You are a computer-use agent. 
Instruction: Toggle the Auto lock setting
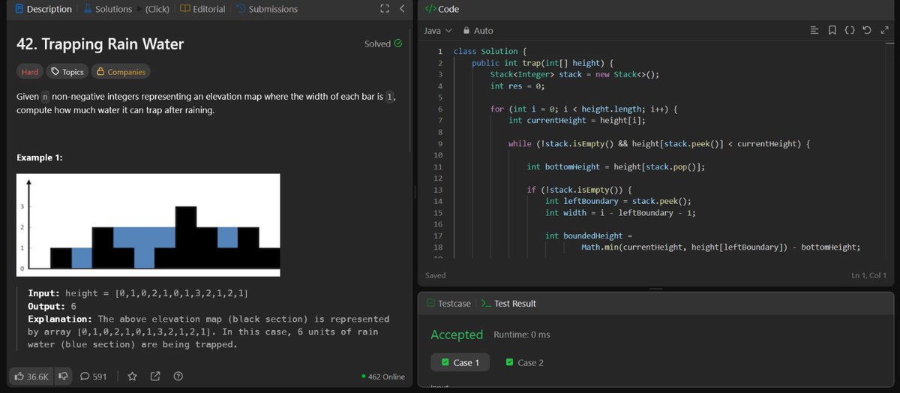478,31
